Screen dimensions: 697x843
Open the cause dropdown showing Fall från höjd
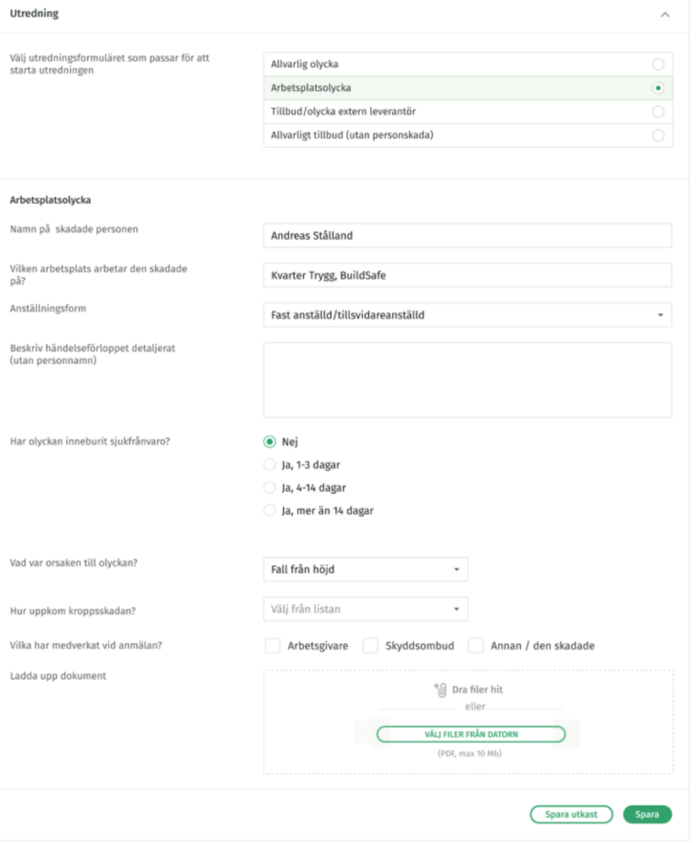coord(365,569)
